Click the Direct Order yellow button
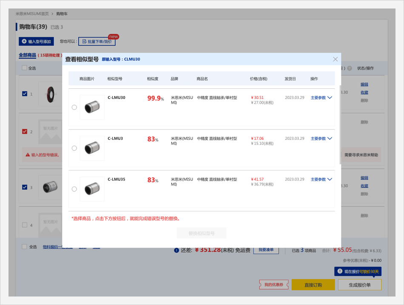The width and height of the screenshot is (404, 305). point(313,285)
